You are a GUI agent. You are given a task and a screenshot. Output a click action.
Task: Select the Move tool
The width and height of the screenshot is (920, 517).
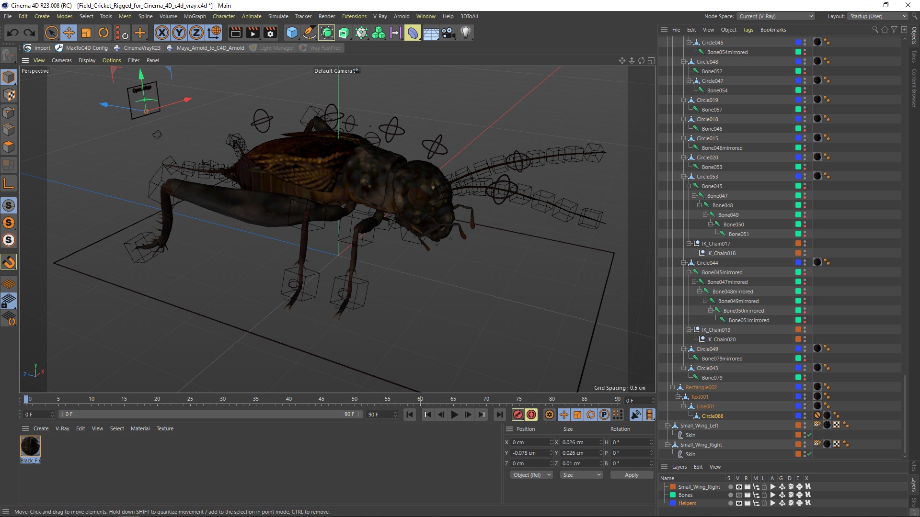tap(69, 33)
